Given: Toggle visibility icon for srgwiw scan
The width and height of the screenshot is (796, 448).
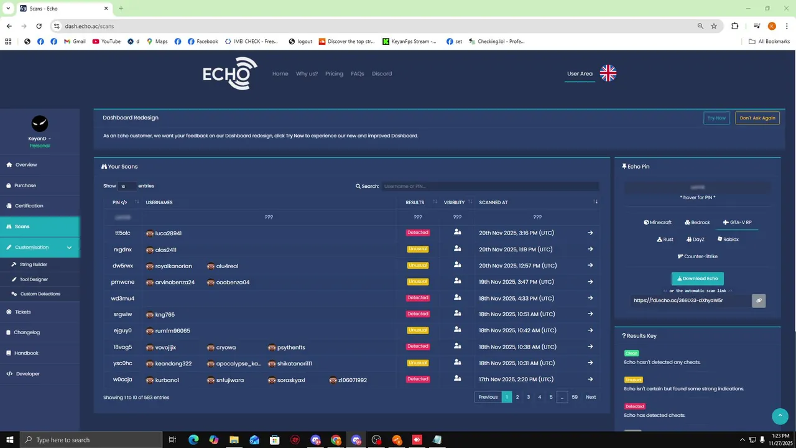Looking at the screenshot, I should (x=458, y=314).
